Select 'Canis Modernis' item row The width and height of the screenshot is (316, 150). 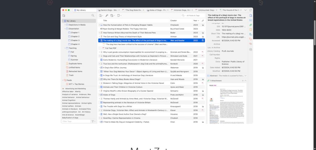151,60
